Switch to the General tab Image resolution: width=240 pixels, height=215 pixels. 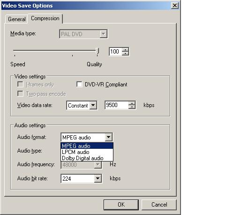tap(16, 19)
